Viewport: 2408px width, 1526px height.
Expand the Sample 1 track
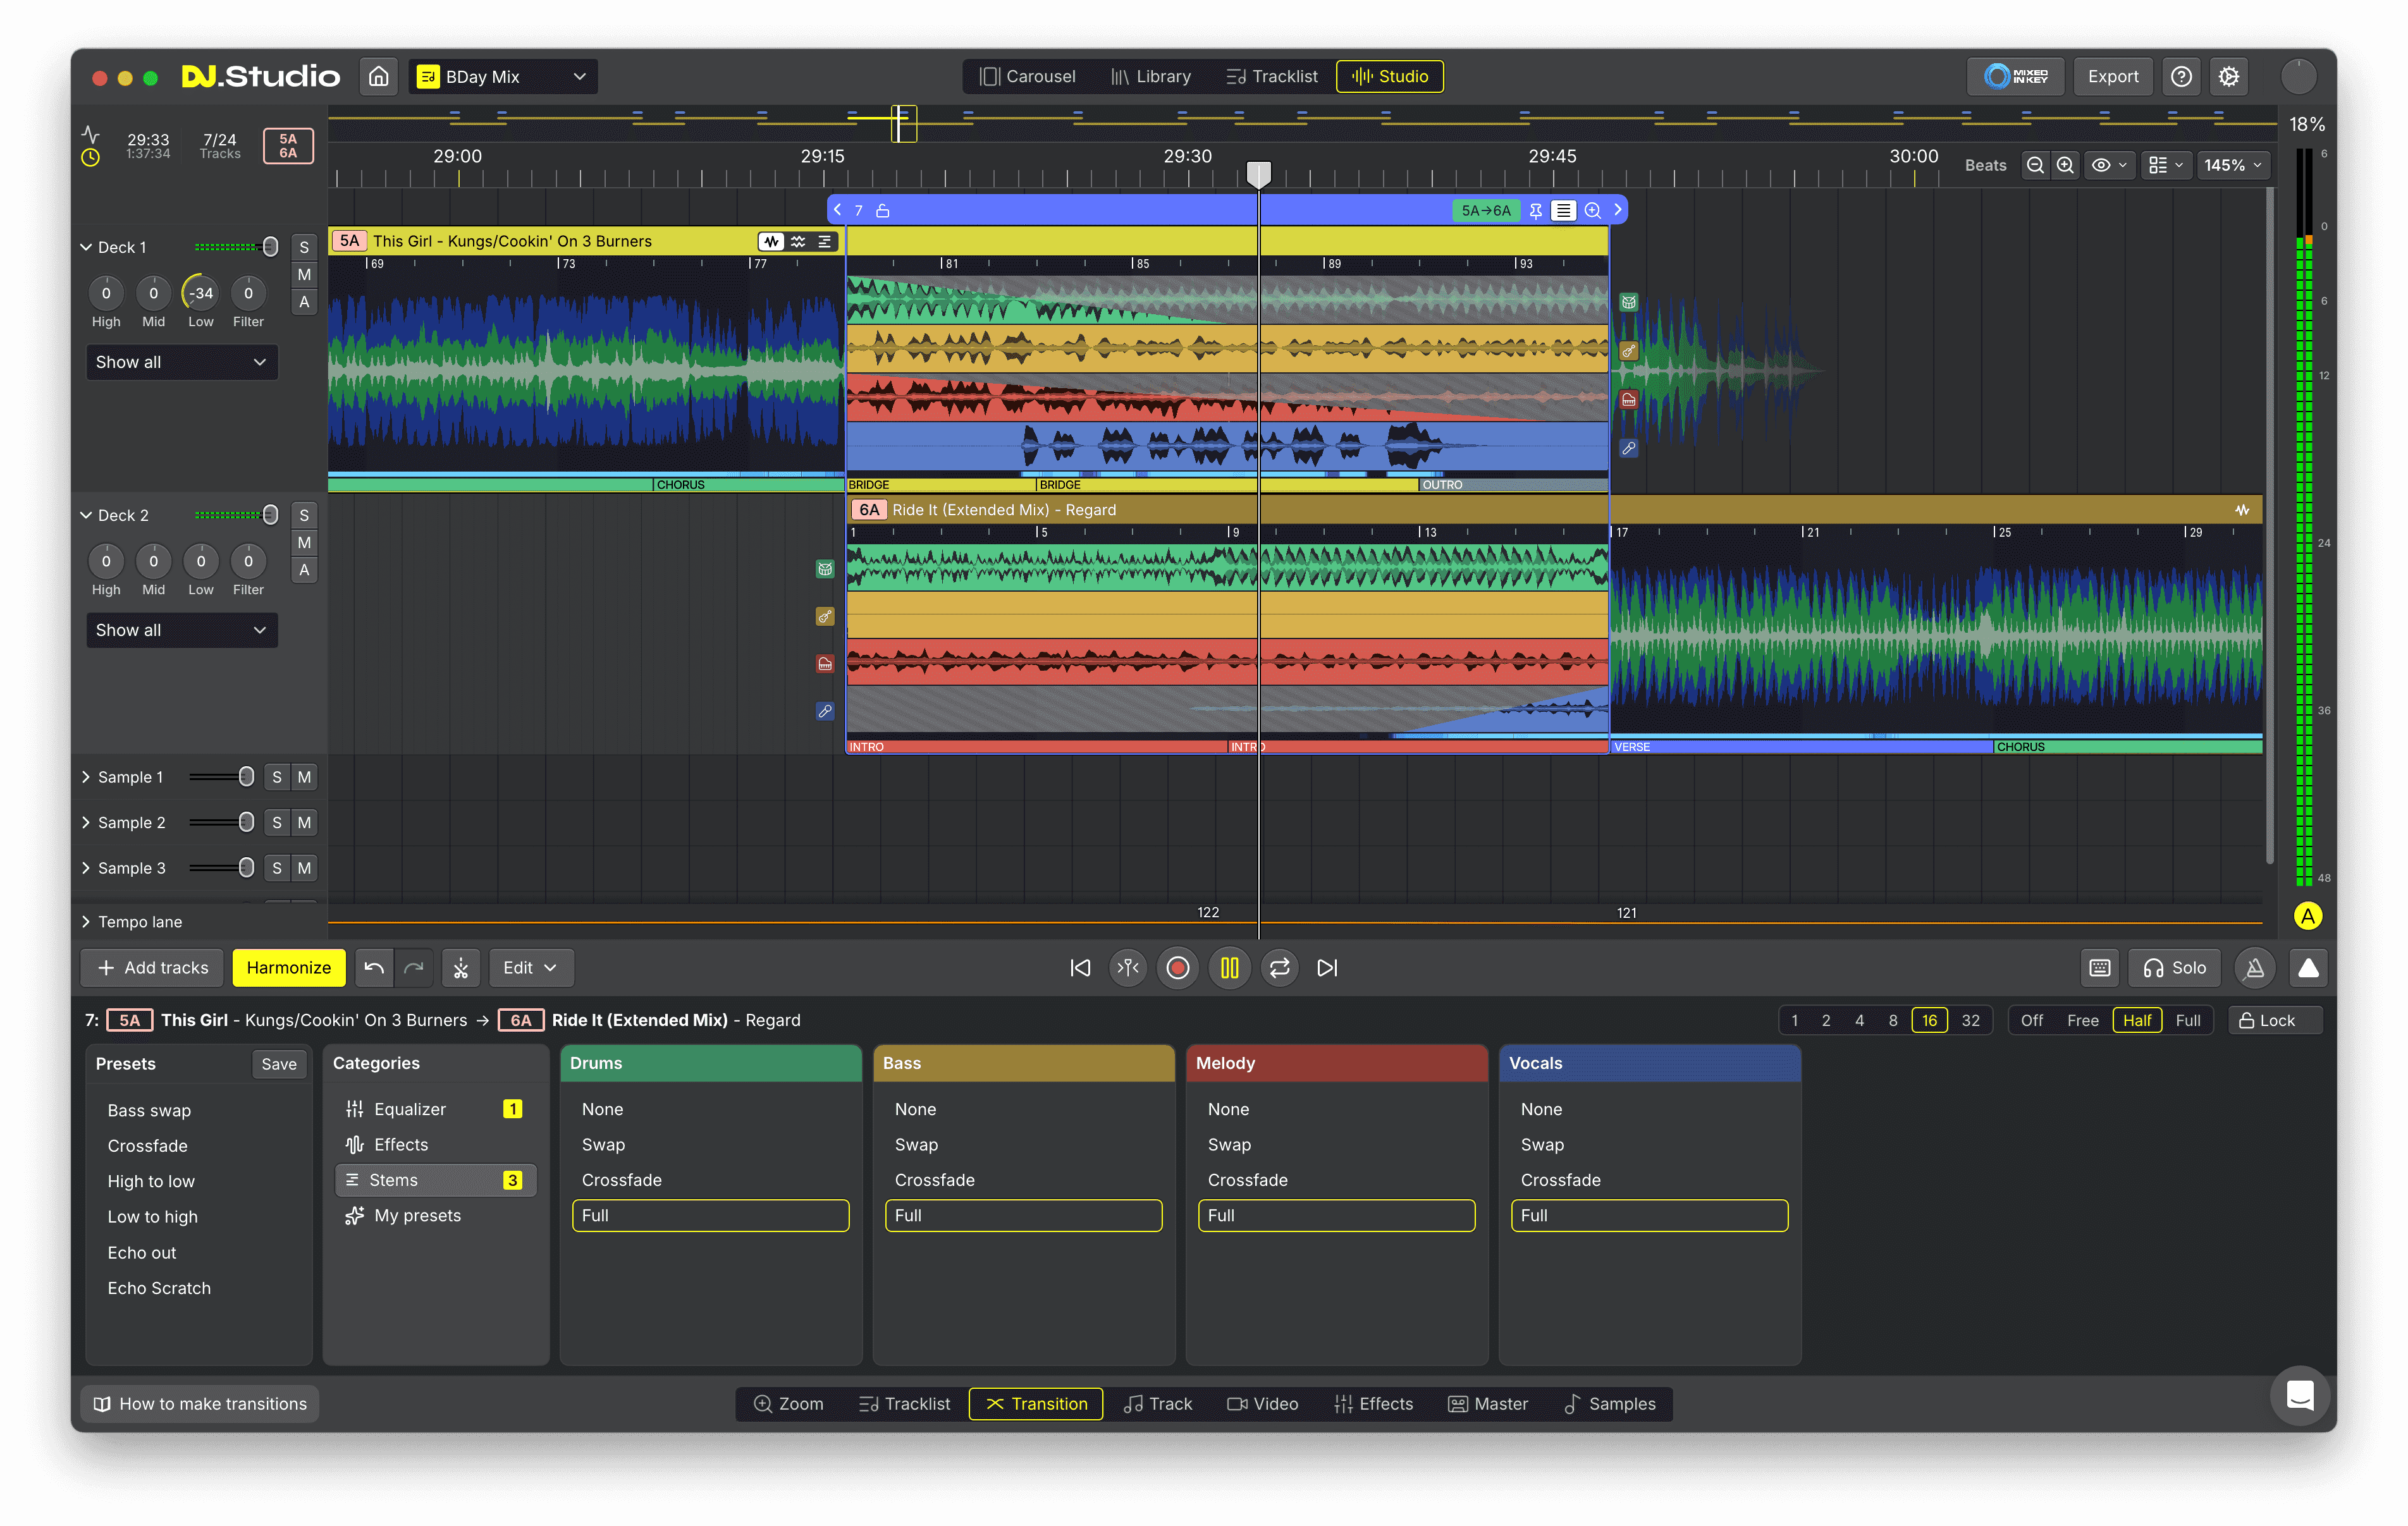86,777
